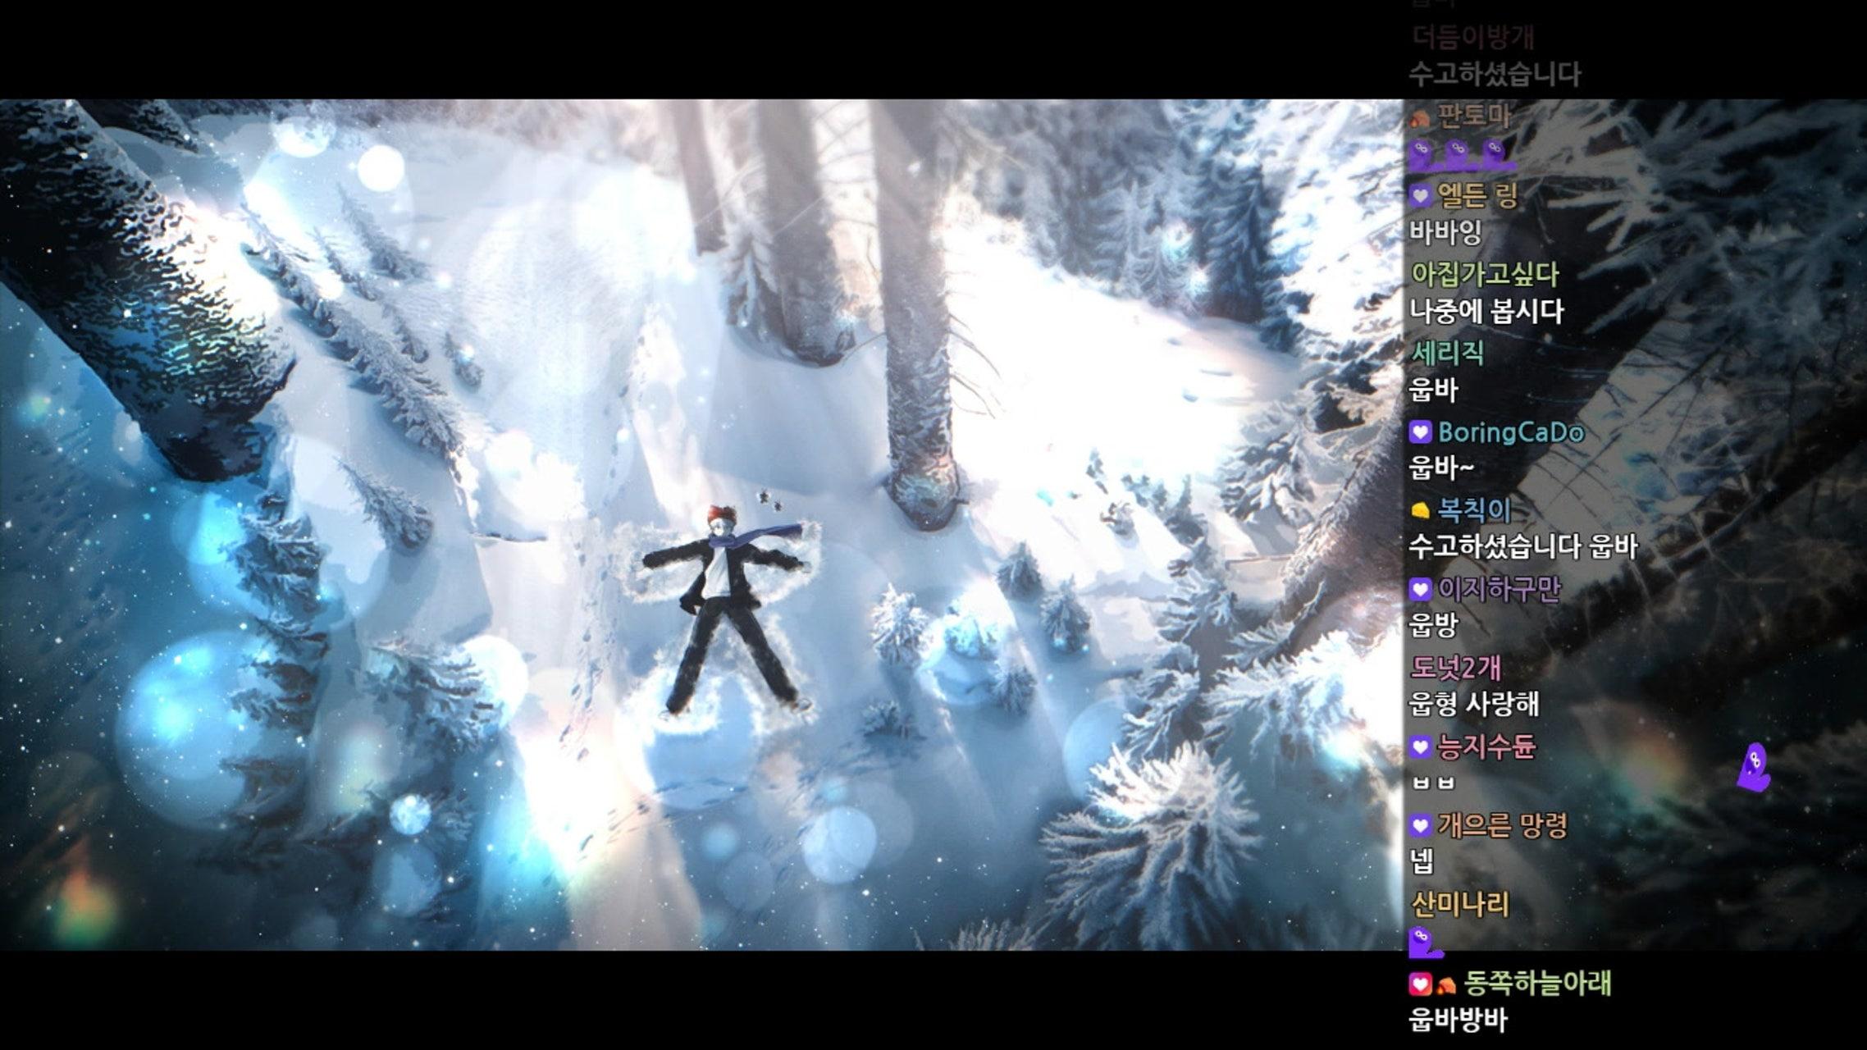Screen dimensions: 1867x1050
Task: Click the username 도넛2개
Action: (1455, 668)
